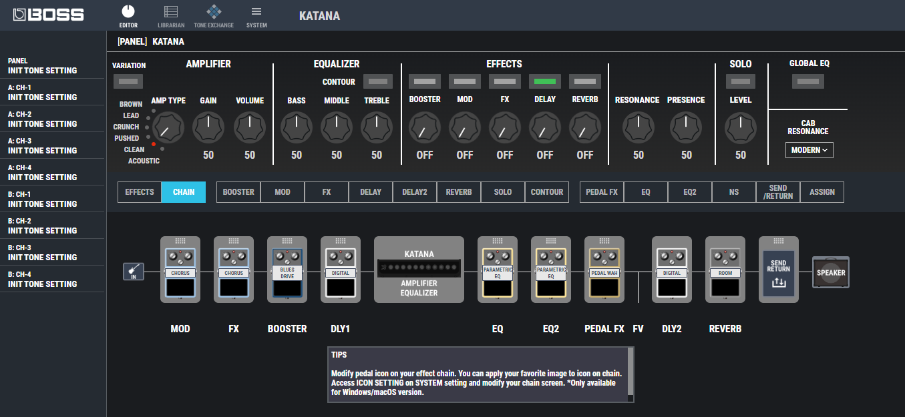The height and width of the screenshot is (417, 905).
Task: Click the Bass knob
Action: tap(297, 127)
